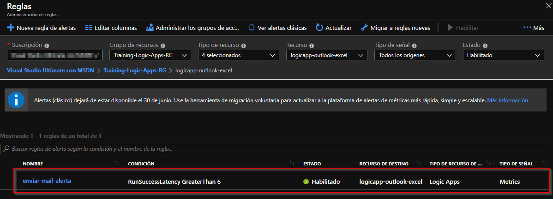Image resolution: width=553 pixels, height=199 pixels.
Task: Open the Recurso dropdown logicapp-outlook-excel
Action: pos(326,55)
